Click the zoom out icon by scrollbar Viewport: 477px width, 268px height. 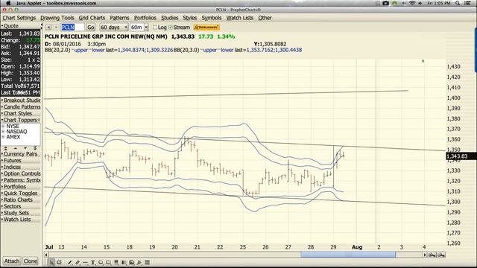[x=441, y=255]
